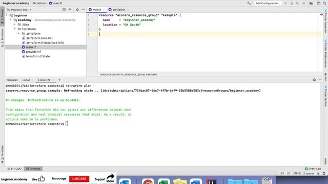The height and width of the screenshot is (184, 328).
Task: Collapse the academy module arrow
Action: 11,20
